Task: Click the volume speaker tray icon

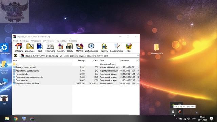Action: (189, 119)
